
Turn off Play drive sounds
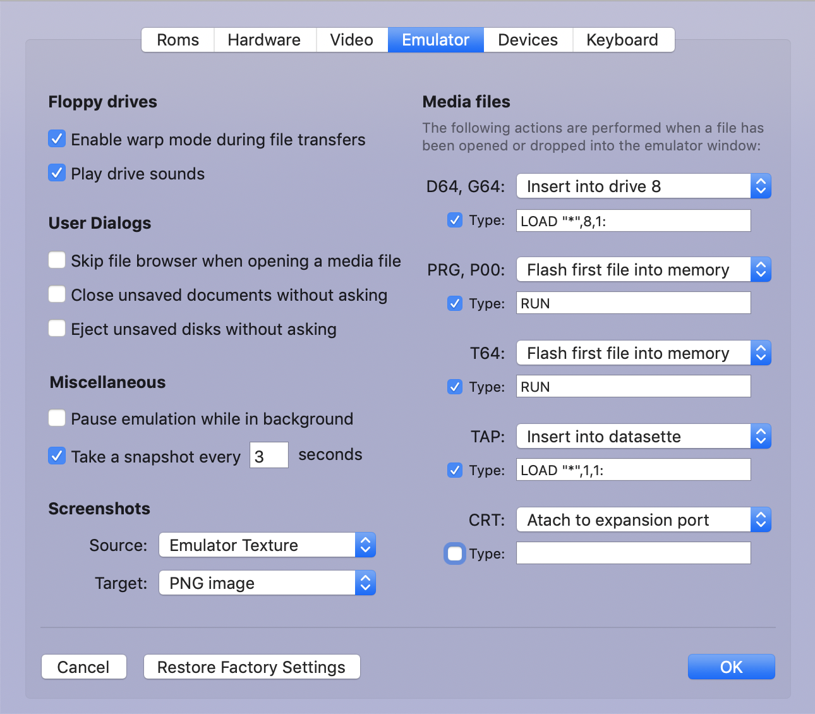(x=57, y=172)
